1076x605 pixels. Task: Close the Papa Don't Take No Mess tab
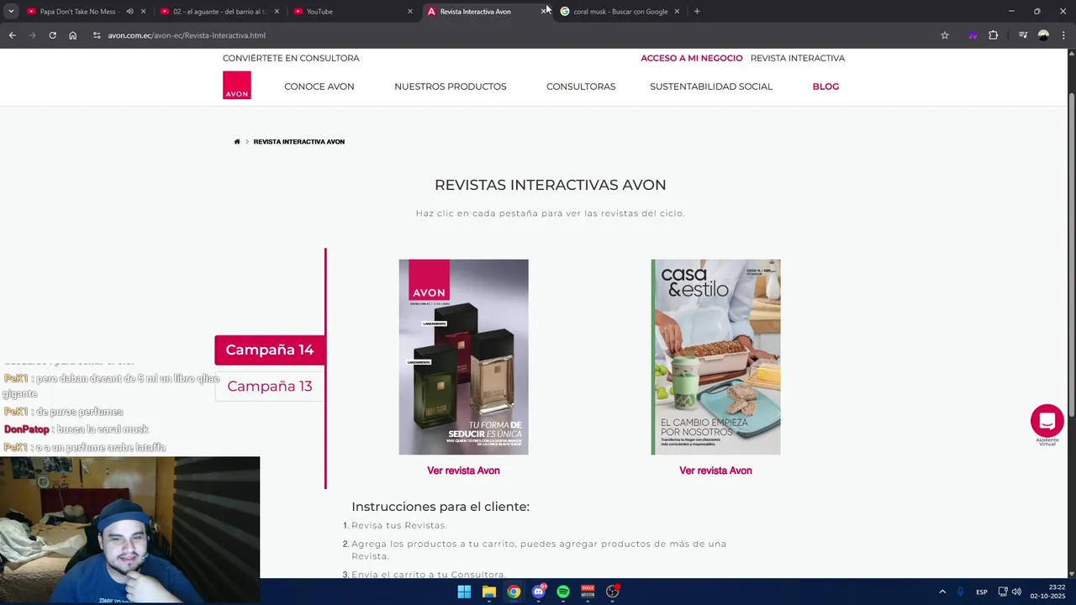coord(143,11)
